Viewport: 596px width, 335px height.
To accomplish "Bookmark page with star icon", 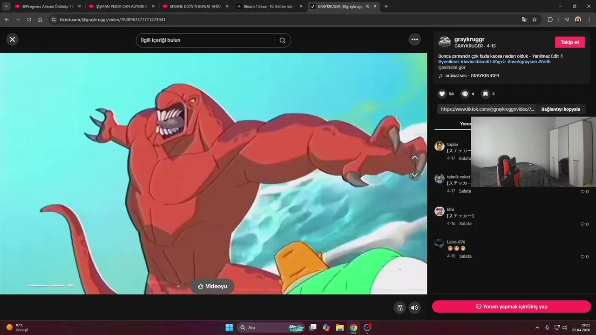I will [x=535, y=20].
